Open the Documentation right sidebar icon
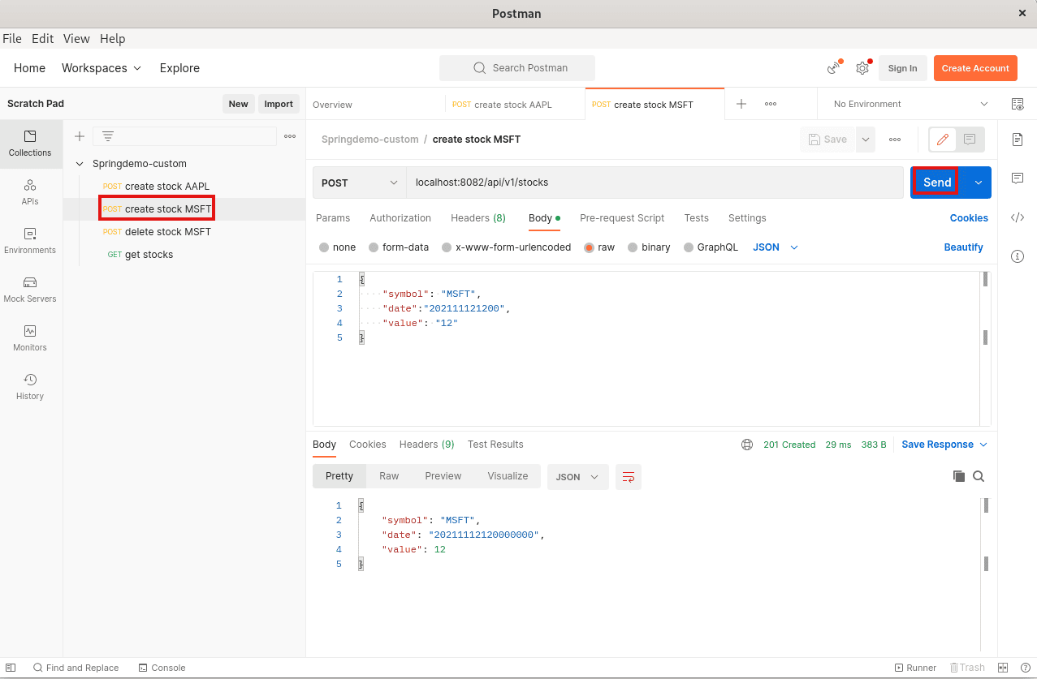This screenshot has height=679, width=1037. 1018,140
